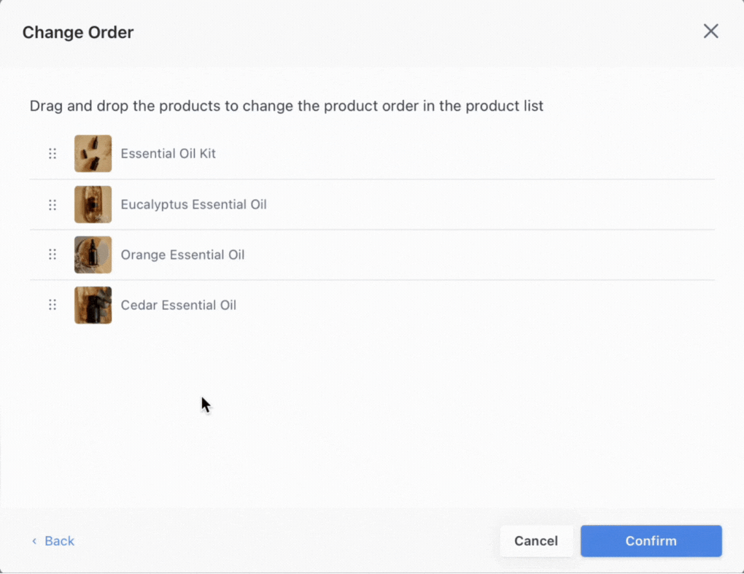Click the Orange Essential Oil product thumbnail
This screenshot has height=574, width=744.
click(x=93, y=255)
